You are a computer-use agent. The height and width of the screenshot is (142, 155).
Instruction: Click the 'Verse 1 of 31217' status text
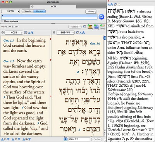point(10,26)
